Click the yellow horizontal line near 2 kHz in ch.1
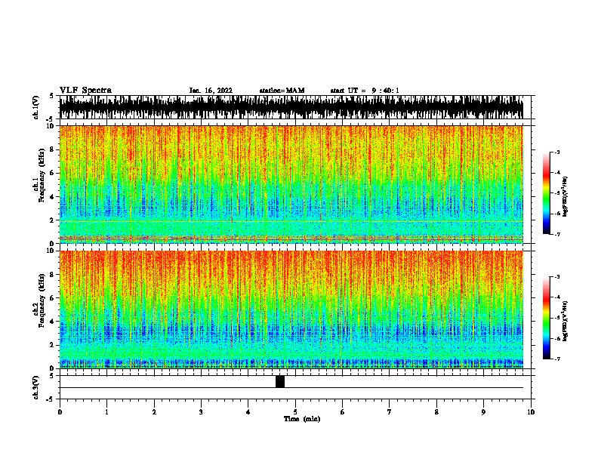 click(291, 222)
